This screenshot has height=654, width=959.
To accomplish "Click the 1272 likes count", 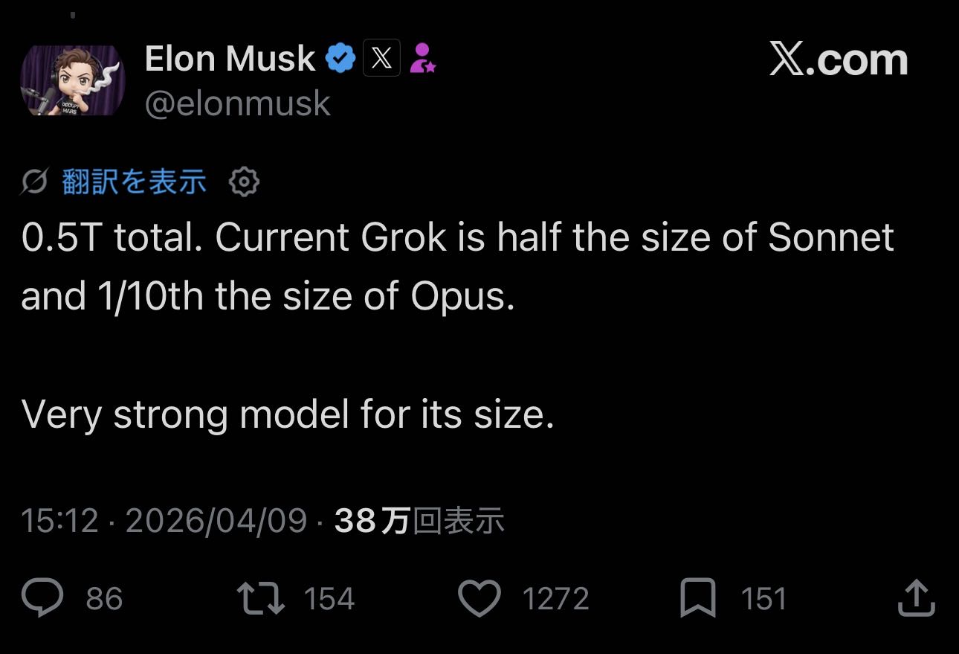I will click(556, 599).
